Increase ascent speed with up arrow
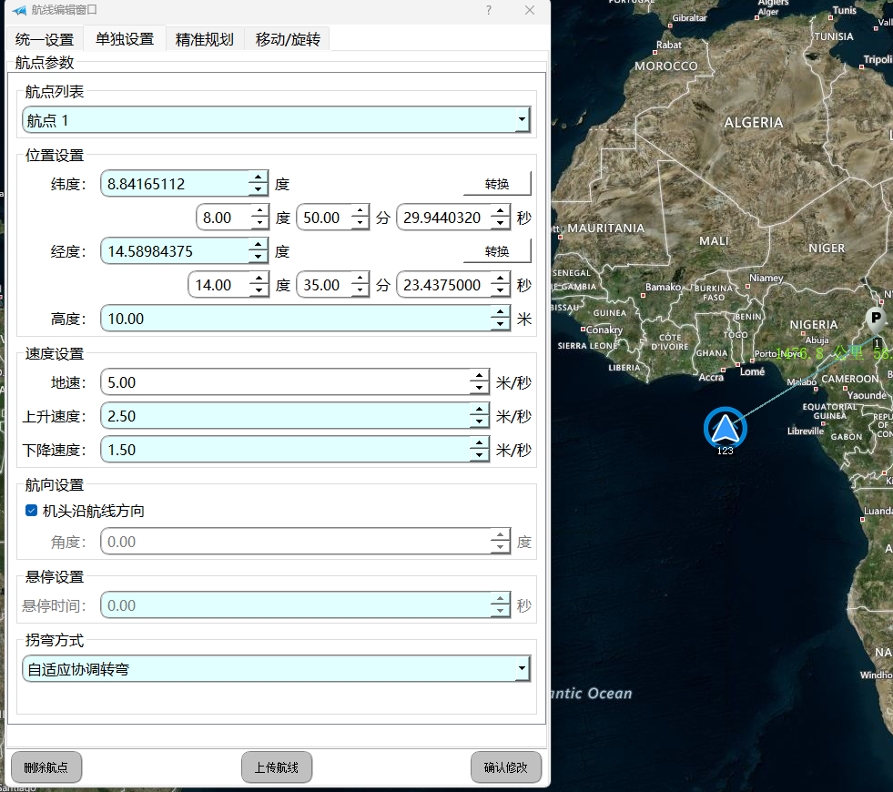The width and height of the screenshot is (893, 792). tap(479, 411)
